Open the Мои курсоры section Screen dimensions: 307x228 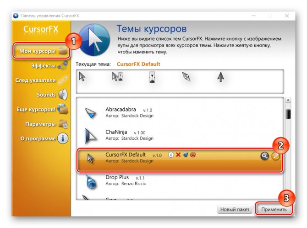tap(41, 51)
